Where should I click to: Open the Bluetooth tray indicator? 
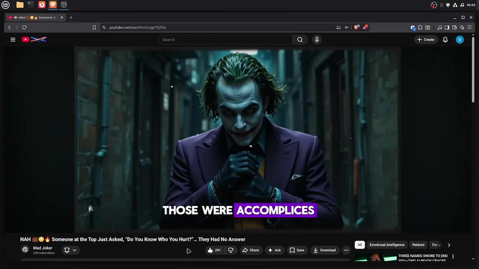click(x=442, y=5)
